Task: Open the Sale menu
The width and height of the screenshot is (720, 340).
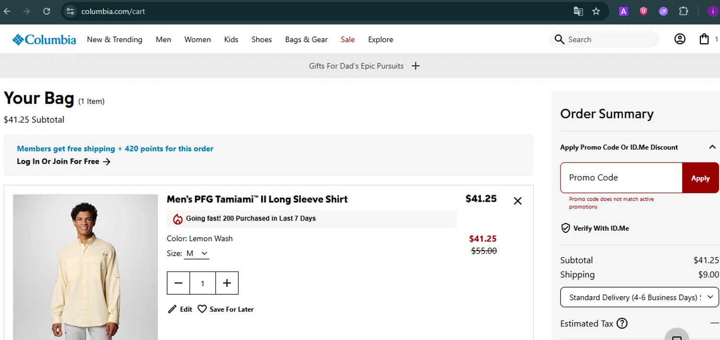Action: click(348, 39)
